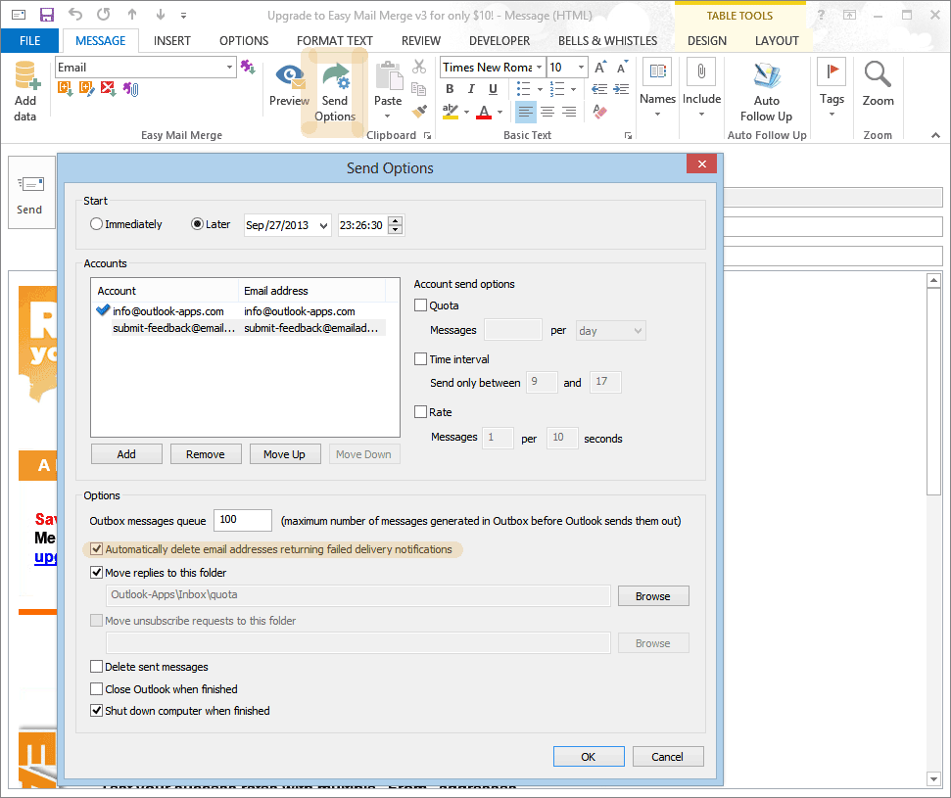Click the Save floppy disk icon
This screenshot has height=798, width=951.
click(47, 15)
